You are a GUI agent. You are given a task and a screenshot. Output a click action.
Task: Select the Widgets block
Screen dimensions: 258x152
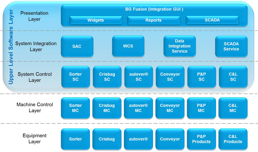(96, 20)
